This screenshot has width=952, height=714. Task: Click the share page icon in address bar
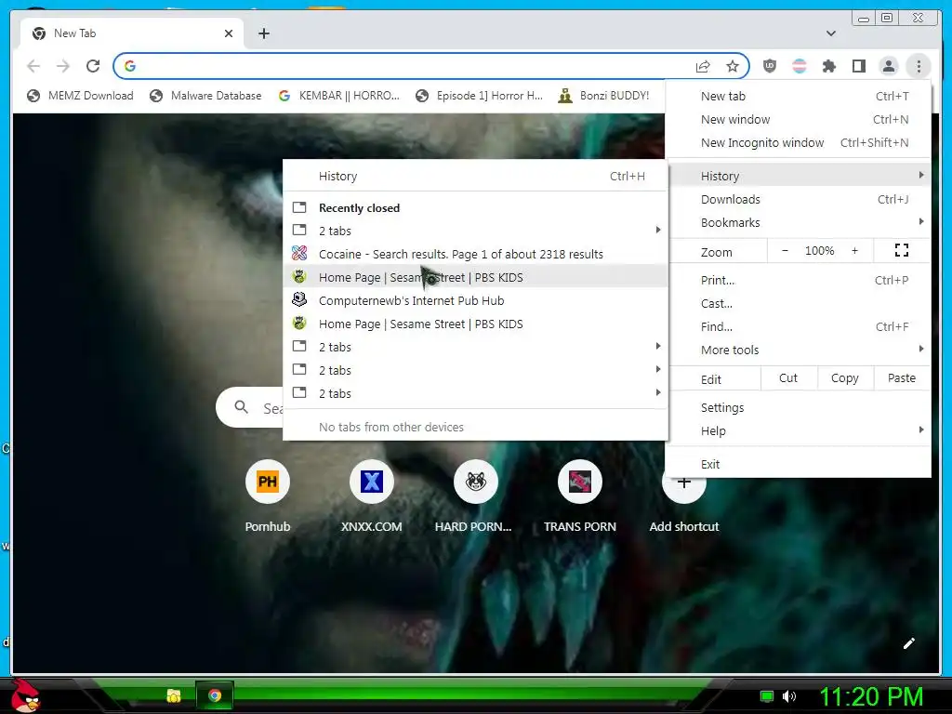click(703, 66)
